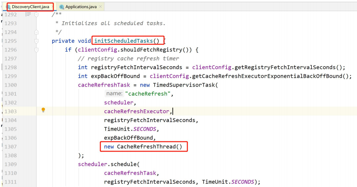Click registryFetchIntervalSeconds declaration on line 1298

coord(136,67)
